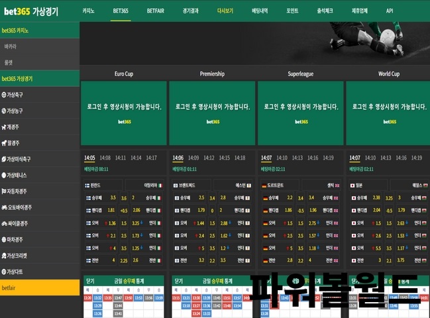Screen dimensions: 430x318
Task: Close the Euro Cup 승무패 통계 panel with 닫기
Action: [x=90, y=281]
